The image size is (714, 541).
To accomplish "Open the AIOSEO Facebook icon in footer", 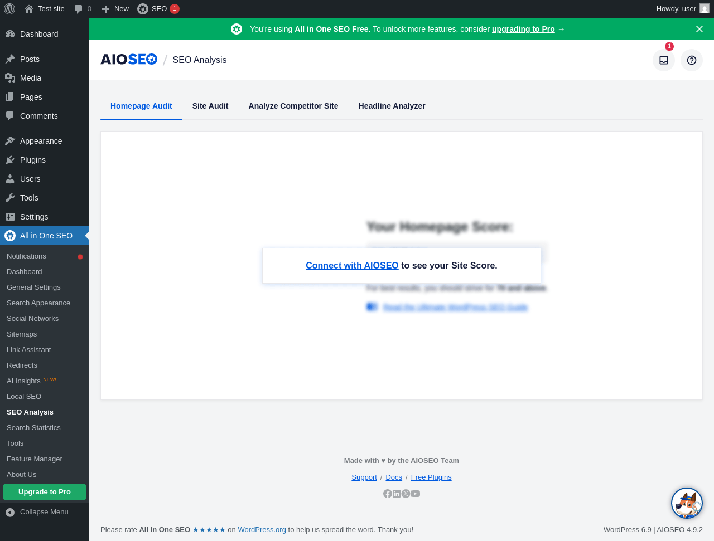I will (x=388, y=494).
